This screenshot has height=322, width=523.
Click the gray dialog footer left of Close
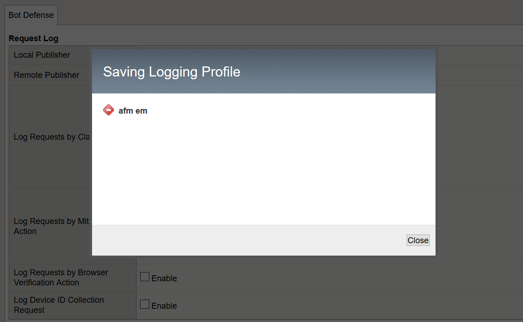click(247, 240)
